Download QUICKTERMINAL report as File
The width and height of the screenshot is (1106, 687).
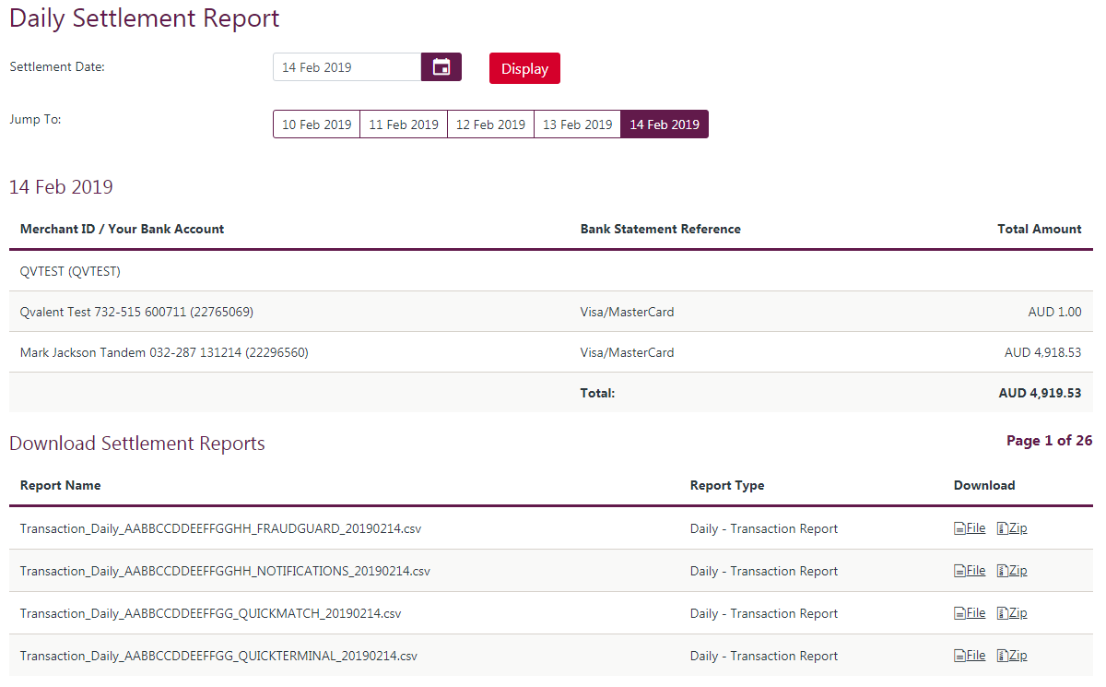[x=970, y=656]
